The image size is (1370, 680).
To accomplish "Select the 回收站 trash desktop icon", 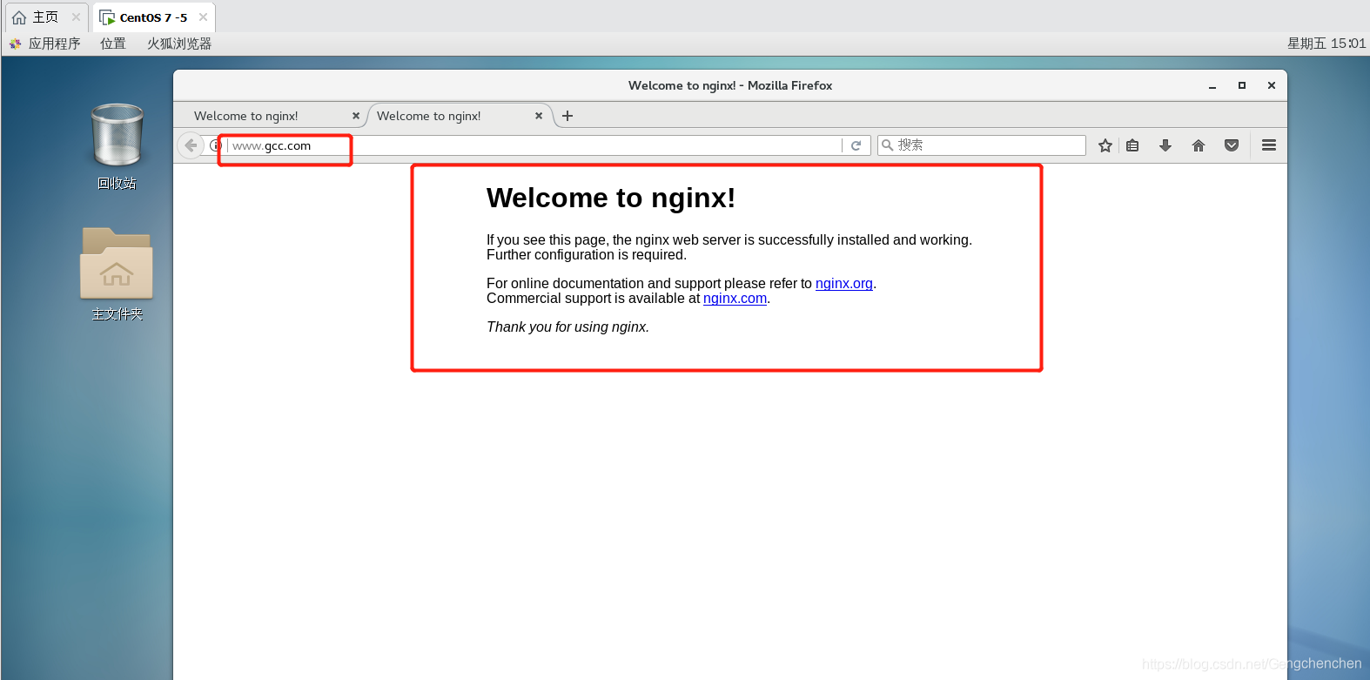I will pos(117,146).
